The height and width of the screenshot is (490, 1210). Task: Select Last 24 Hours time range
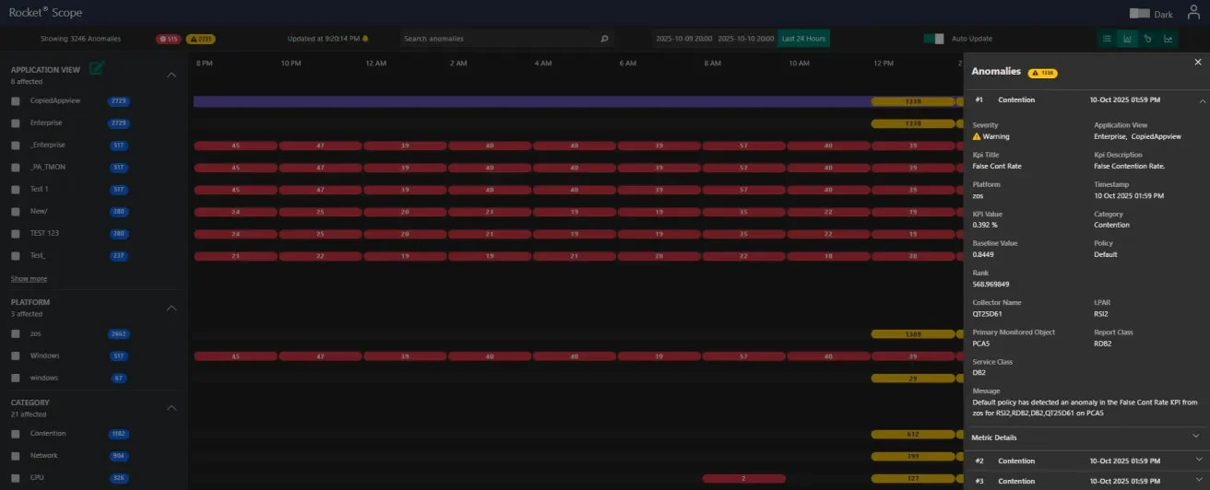802,39
